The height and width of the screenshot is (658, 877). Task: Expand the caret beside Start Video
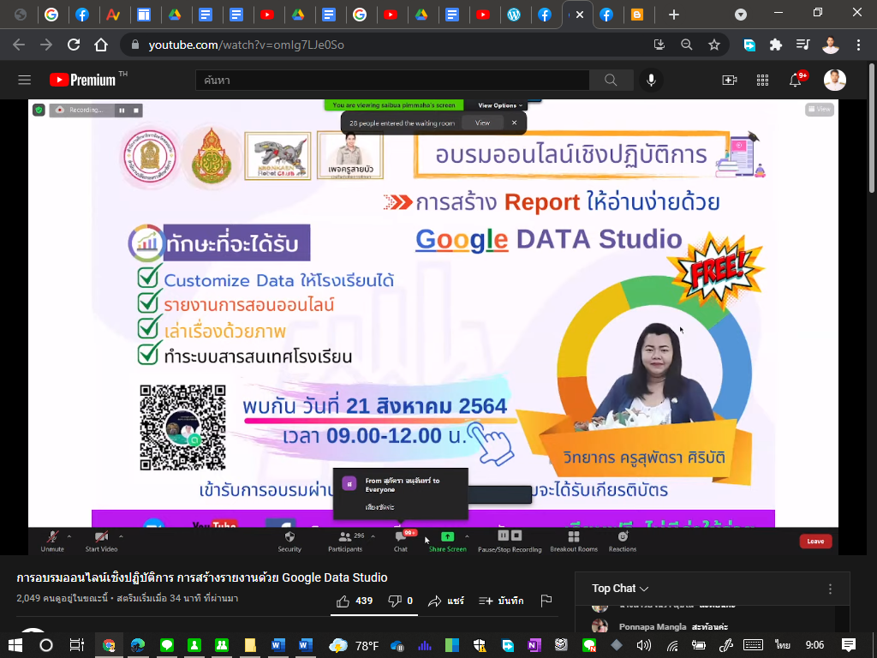121,536
